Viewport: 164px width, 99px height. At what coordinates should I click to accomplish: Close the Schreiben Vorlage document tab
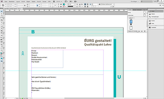pos(22,9)
